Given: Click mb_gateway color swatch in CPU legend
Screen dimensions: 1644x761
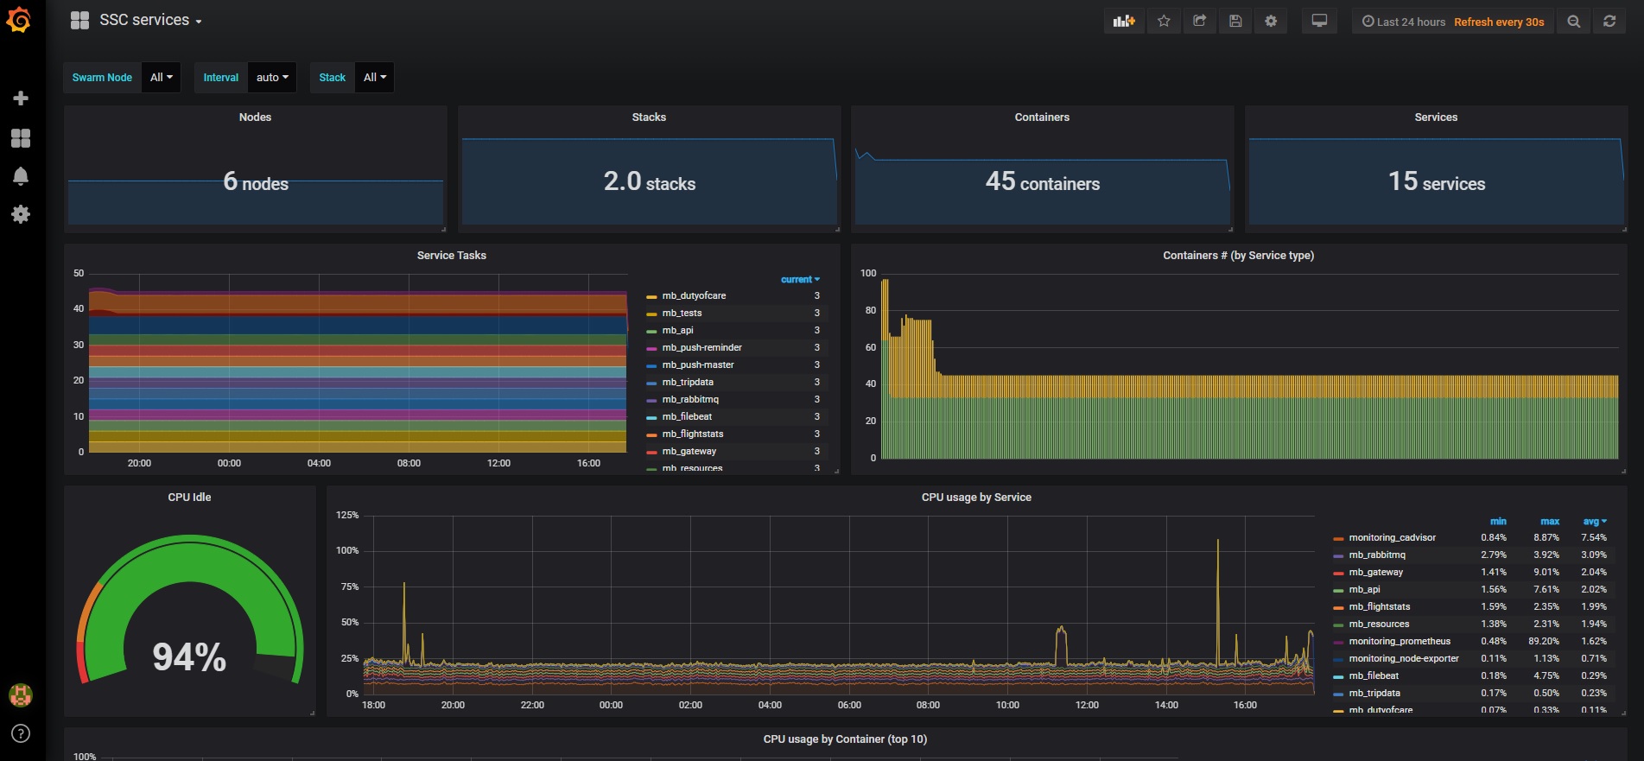Looking at the screenshot, I should [1338, 573].
